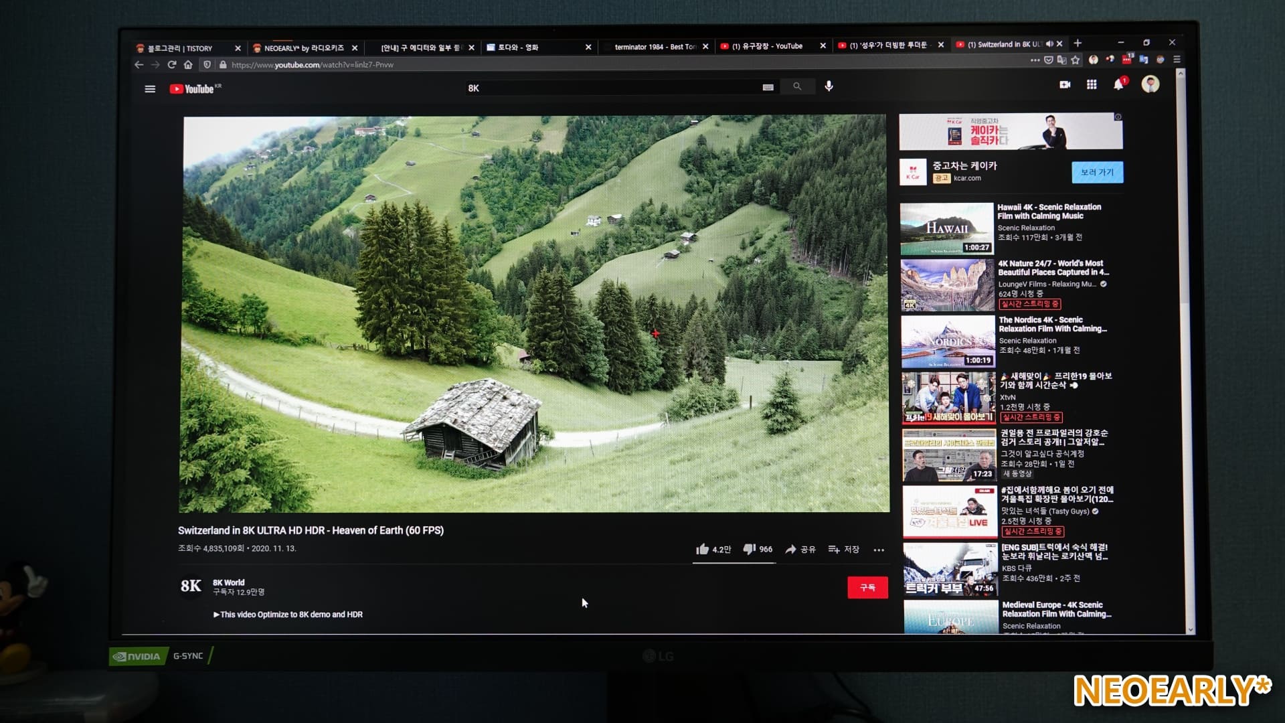Switch to the NEOEARLY tab
This screenshot has width=1285, height=723.
(x=303, y=48)
